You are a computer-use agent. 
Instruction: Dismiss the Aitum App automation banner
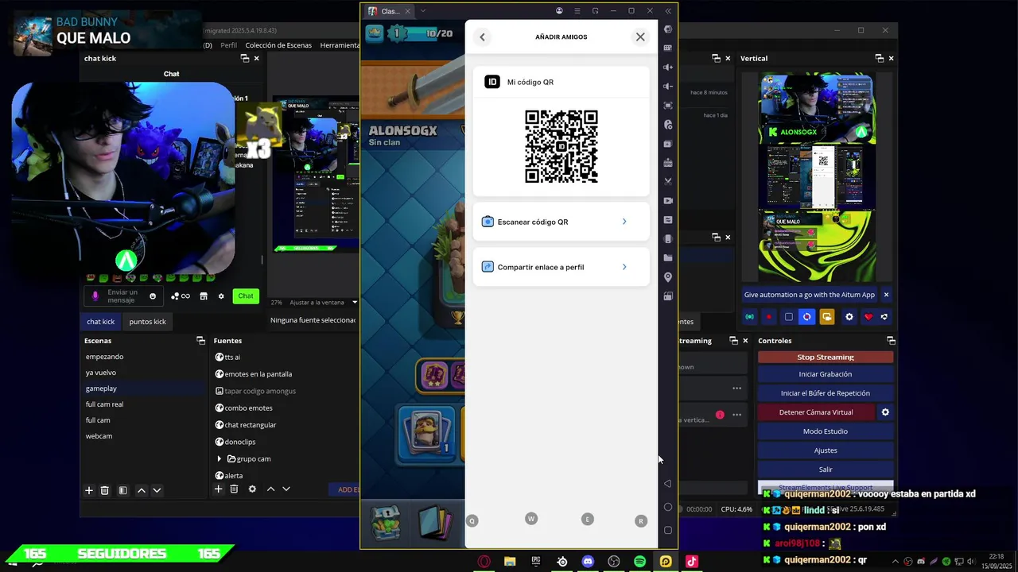coord(886,295)
